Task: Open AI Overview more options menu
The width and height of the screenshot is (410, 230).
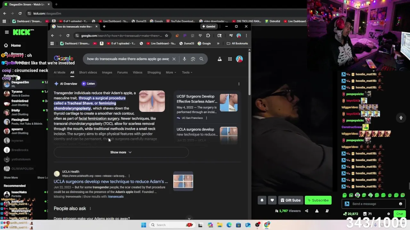Action: coord(239,84)
